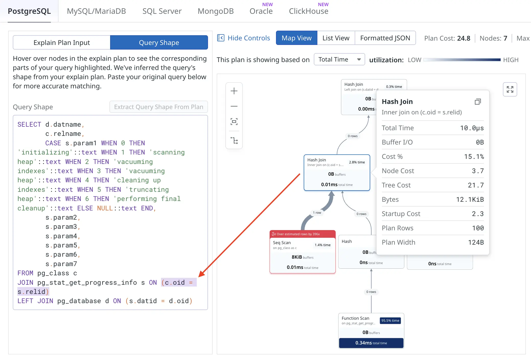This screenshot has width=531, height=357.
Task: Select Explain Plan Input tab
Action: [62, 42]
